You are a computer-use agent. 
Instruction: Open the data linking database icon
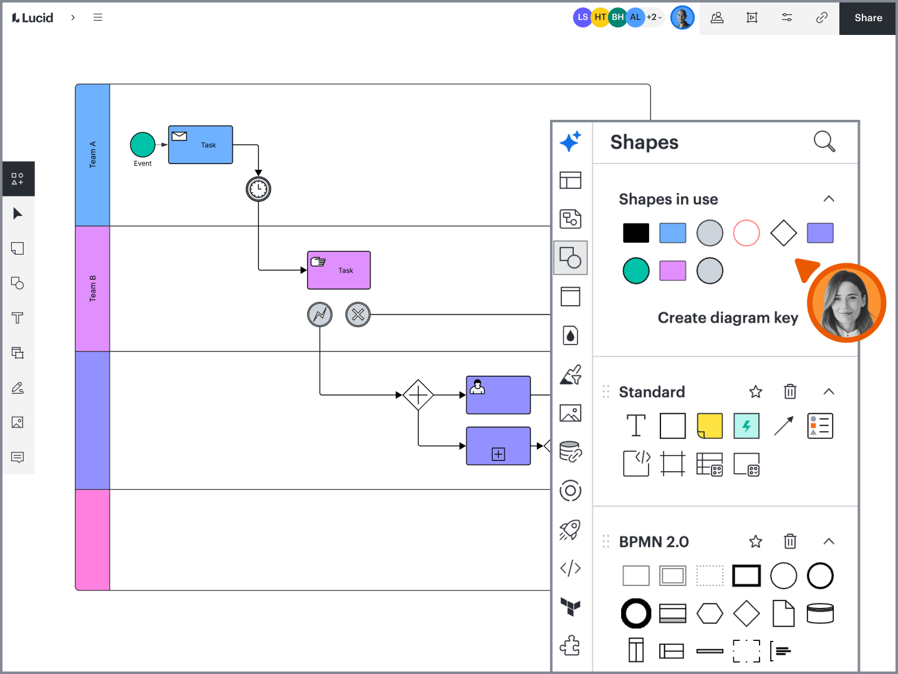pyautogui.click(x=571, y=451)
